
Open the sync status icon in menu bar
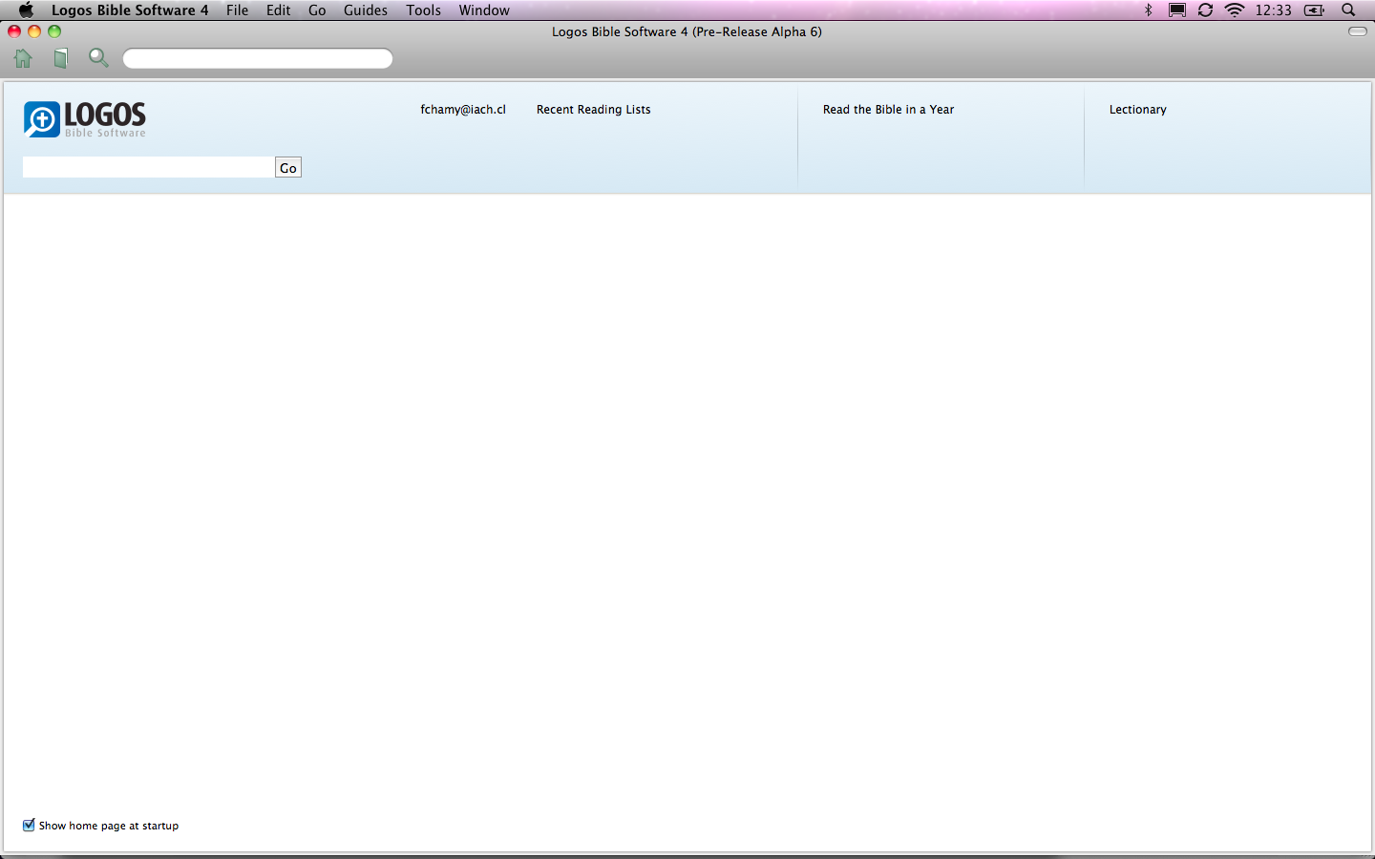(1205, 10)
